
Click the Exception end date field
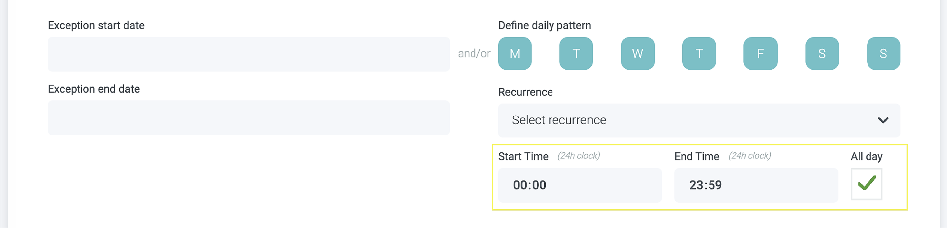pos(248,118)
